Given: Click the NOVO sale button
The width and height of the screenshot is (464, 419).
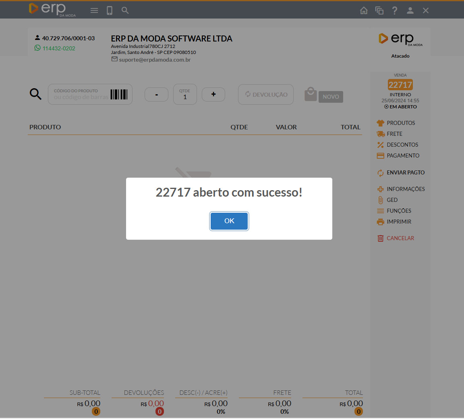Looking at the screenshot, I should [x=330, y=97].
